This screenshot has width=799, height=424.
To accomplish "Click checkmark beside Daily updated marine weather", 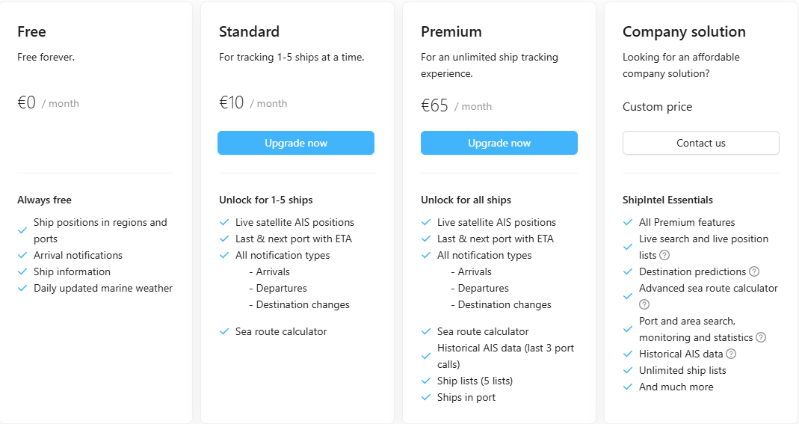I will (x=22, y=289).
